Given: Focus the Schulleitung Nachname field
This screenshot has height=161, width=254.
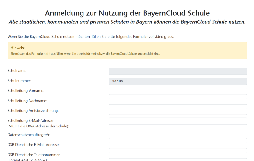Looking at the screenshot, I should (178, 101).
